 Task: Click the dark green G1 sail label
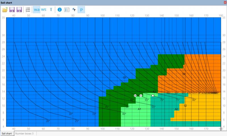125,77
